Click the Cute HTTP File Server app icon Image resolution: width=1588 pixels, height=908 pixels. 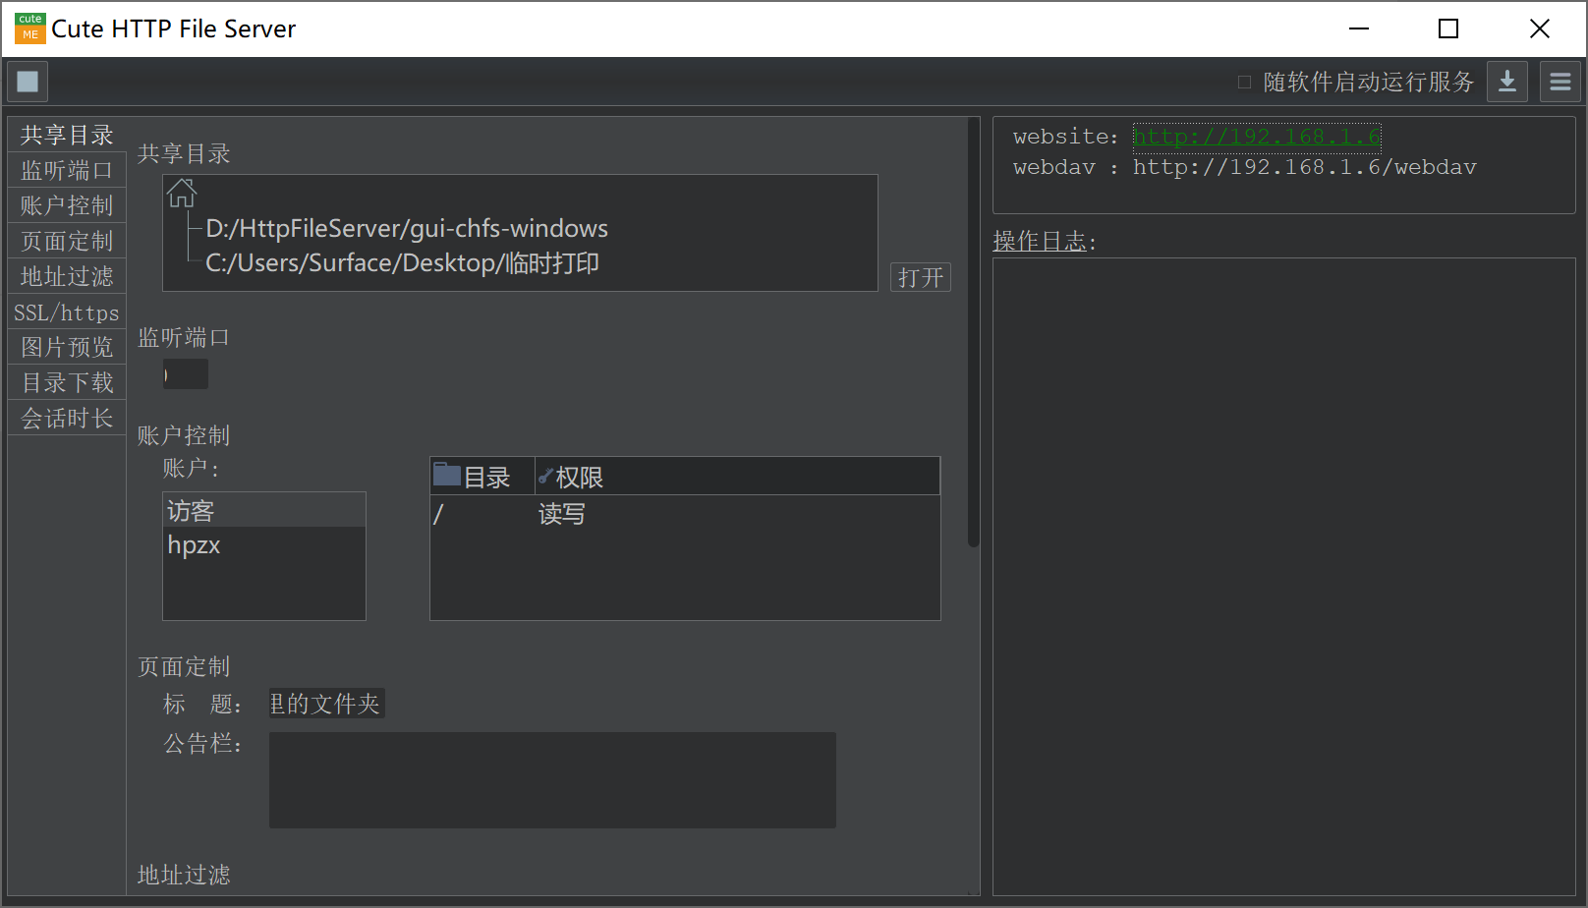30,28
